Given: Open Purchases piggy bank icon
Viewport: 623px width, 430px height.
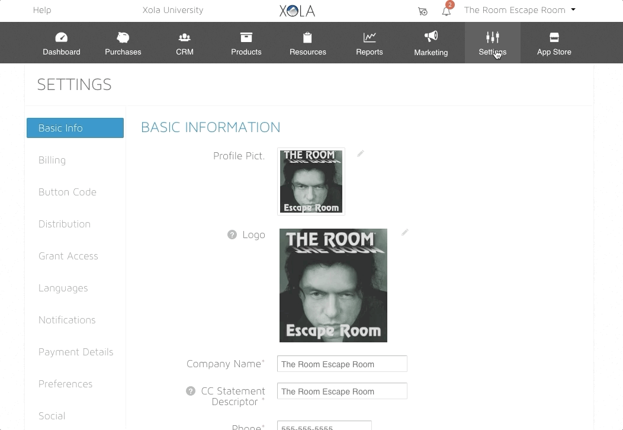Looking at the screenshot, I should [123, 37].
